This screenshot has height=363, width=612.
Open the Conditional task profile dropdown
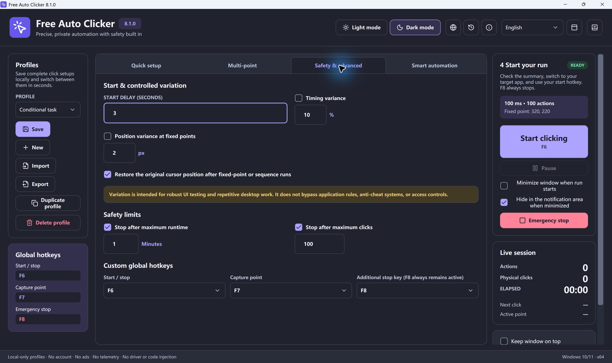[x=48, y=110]
